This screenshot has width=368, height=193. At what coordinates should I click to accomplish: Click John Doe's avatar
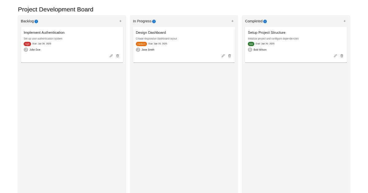tap(26, 50)
